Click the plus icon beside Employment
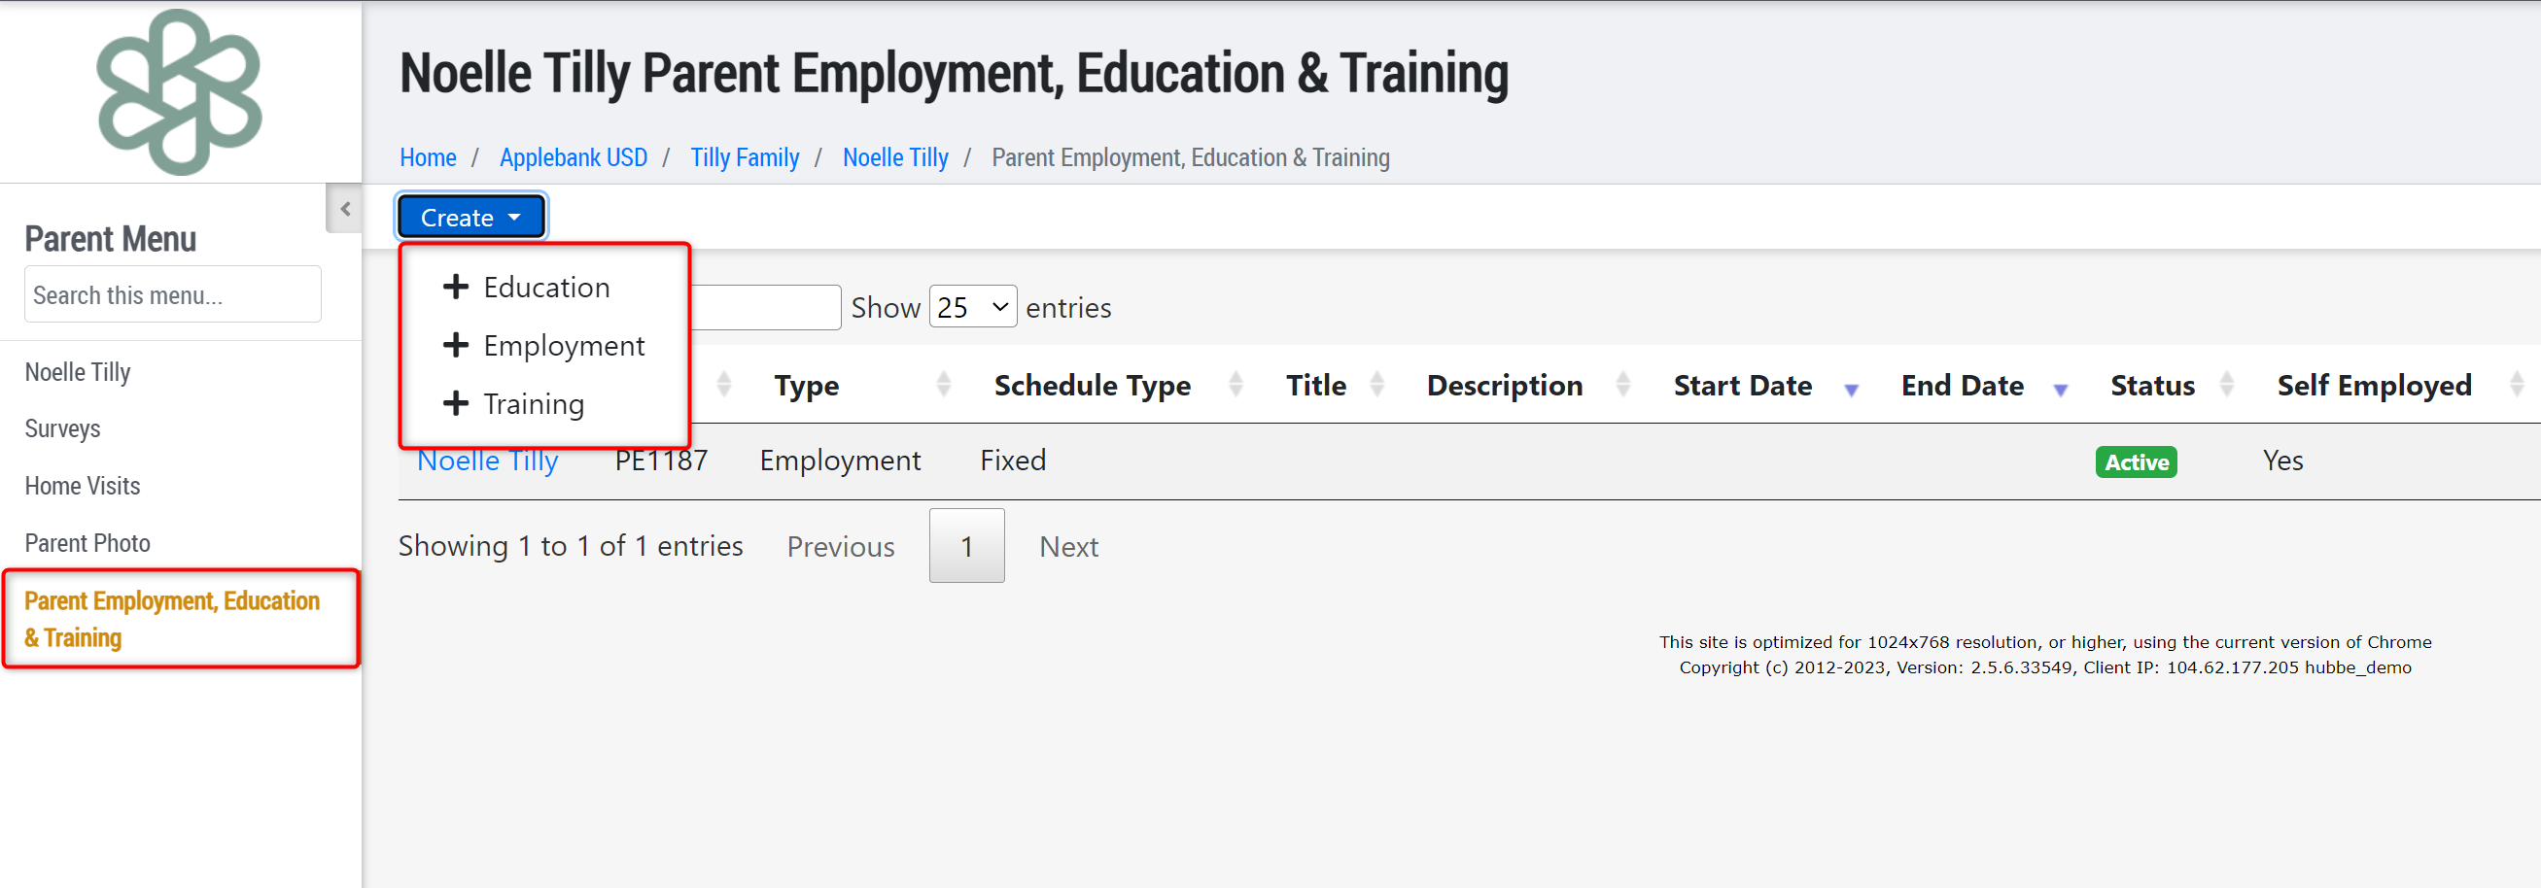The image size is (2541, 888). click(x=456, y=345)
